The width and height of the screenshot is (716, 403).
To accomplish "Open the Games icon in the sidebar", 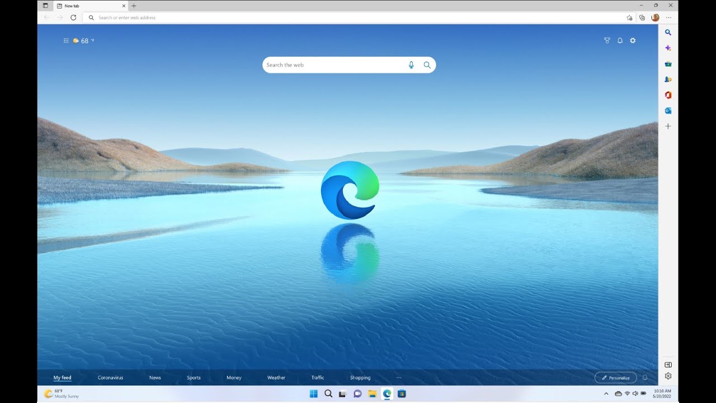I will click(668, 79).
